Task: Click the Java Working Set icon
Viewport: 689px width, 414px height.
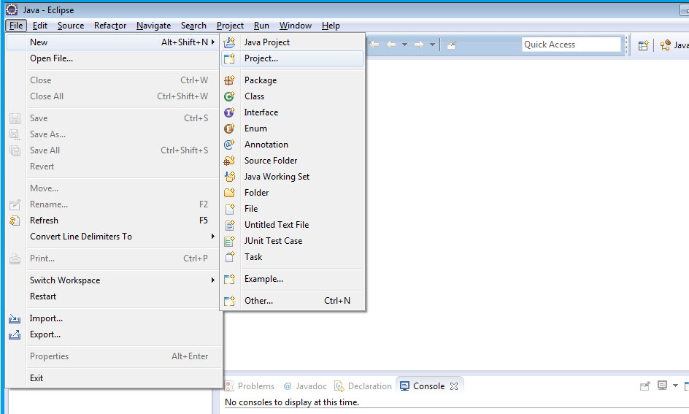Action: point(229,177)
